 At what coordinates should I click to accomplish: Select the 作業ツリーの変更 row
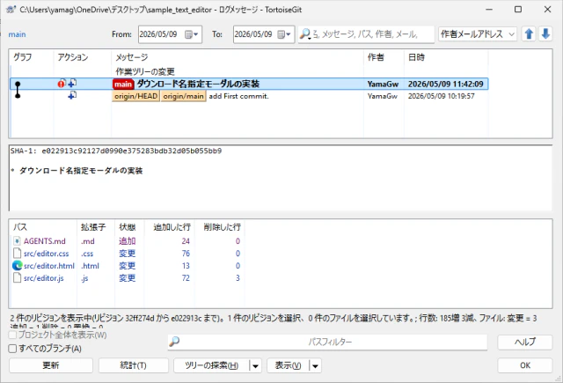point(249,71)
